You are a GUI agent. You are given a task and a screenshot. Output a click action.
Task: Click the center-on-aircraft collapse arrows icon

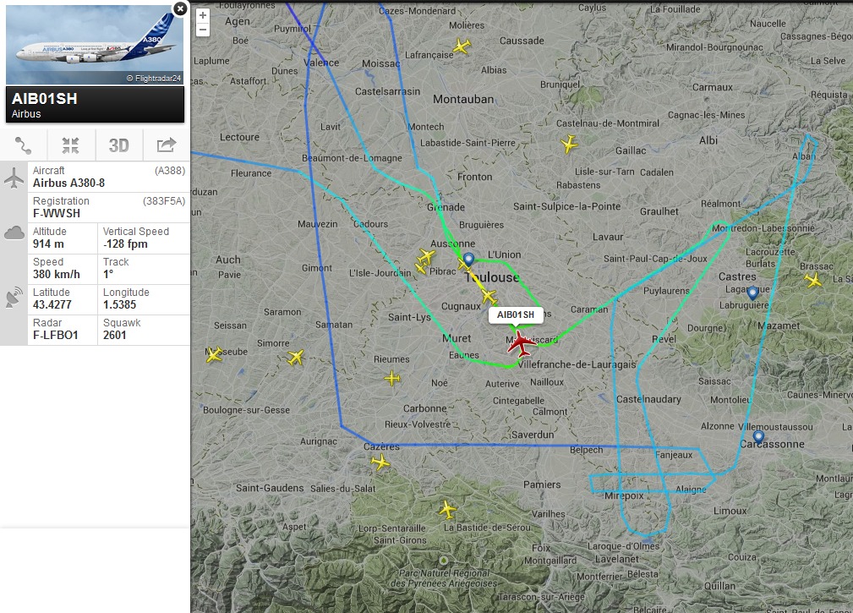click(x=71, y=145)
